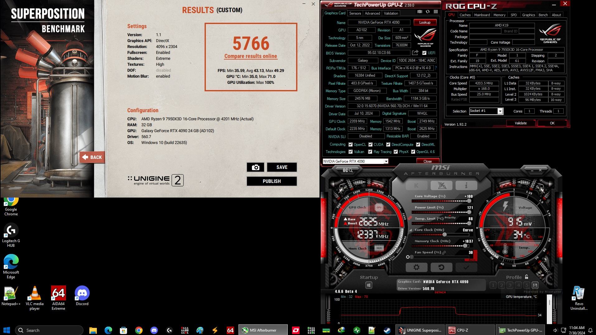596x335 pixels.
Task: Select Afterburner profile slot 1
Action: click(x=493, y=285)
